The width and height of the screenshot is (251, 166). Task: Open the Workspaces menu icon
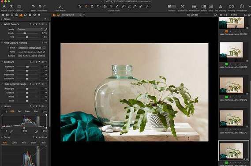194,7
